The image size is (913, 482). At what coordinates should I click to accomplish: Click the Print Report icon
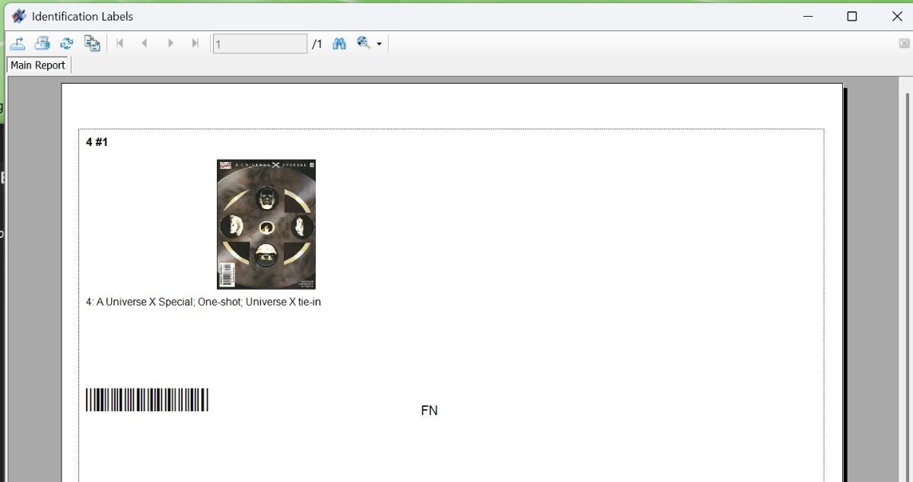[x=42, y=43]
